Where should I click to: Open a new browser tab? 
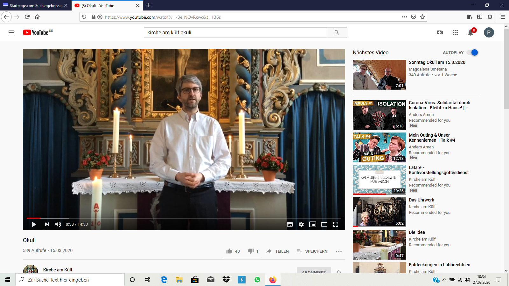(148, 5)
